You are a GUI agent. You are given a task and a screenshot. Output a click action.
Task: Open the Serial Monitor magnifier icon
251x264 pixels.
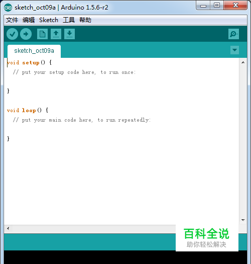(233, 34)
